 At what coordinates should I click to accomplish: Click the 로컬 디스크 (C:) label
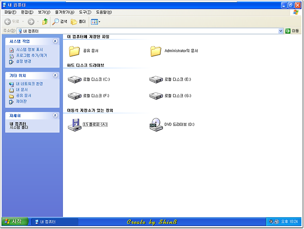tap(96, 79)
